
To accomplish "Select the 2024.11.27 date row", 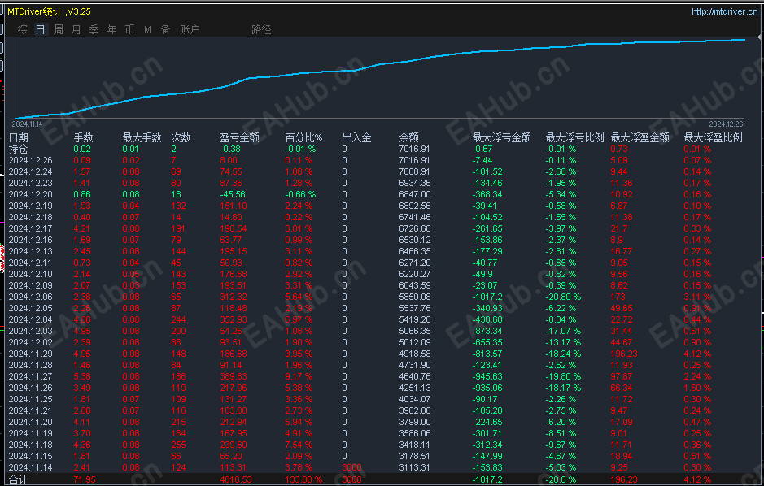I will (x=30, y=376).
